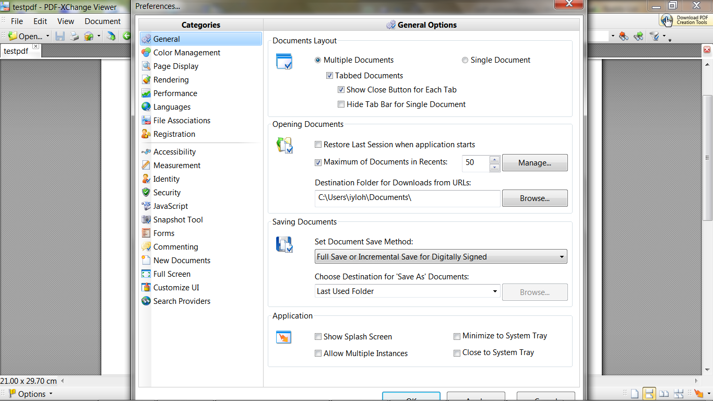Click the email document icon in the toolbar

tap(89, 36)
